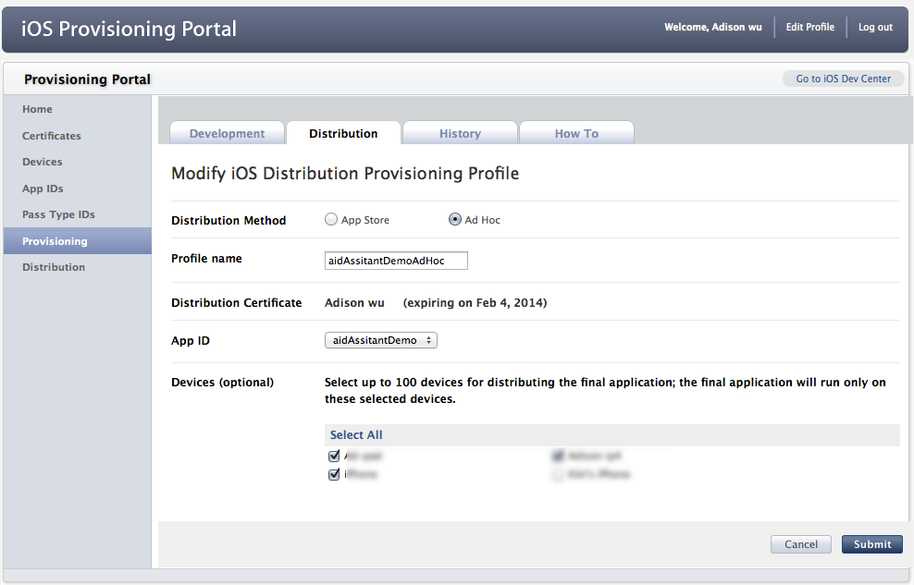The image size is (914, 585).
Task: Click the '(expiring on Feb 4, 2014)' text
Action: 476,303
